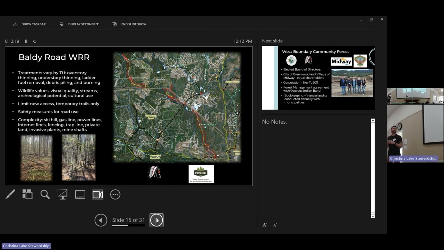Close the presenter view window
444x250 pixels.
pyautogui.click(x=382, y=19)
